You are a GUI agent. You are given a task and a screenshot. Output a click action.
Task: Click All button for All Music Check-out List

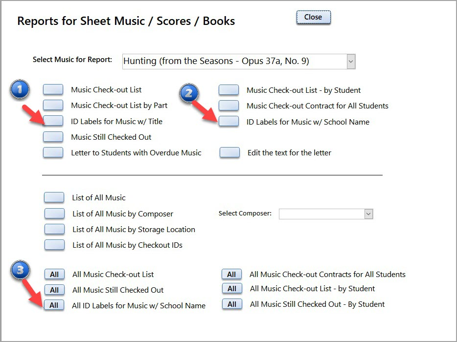(54, 275)
